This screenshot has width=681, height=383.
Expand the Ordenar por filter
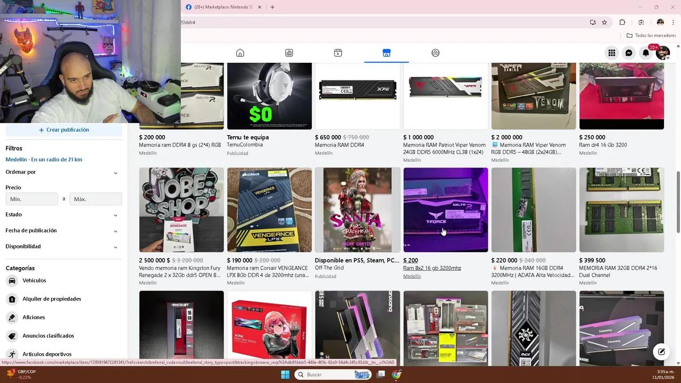64,172
